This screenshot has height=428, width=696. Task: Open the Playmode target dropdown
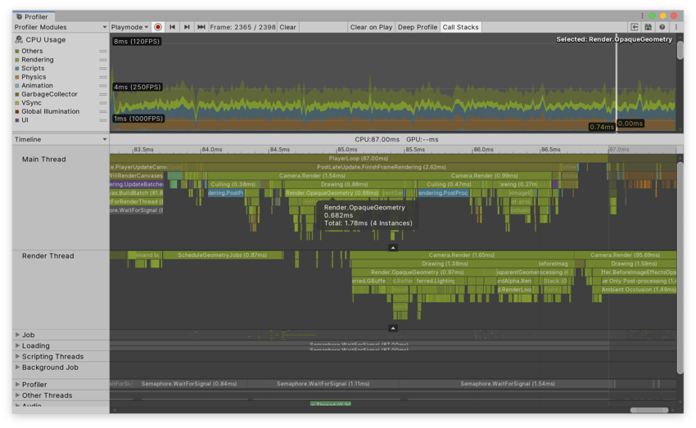coord(129,27)
